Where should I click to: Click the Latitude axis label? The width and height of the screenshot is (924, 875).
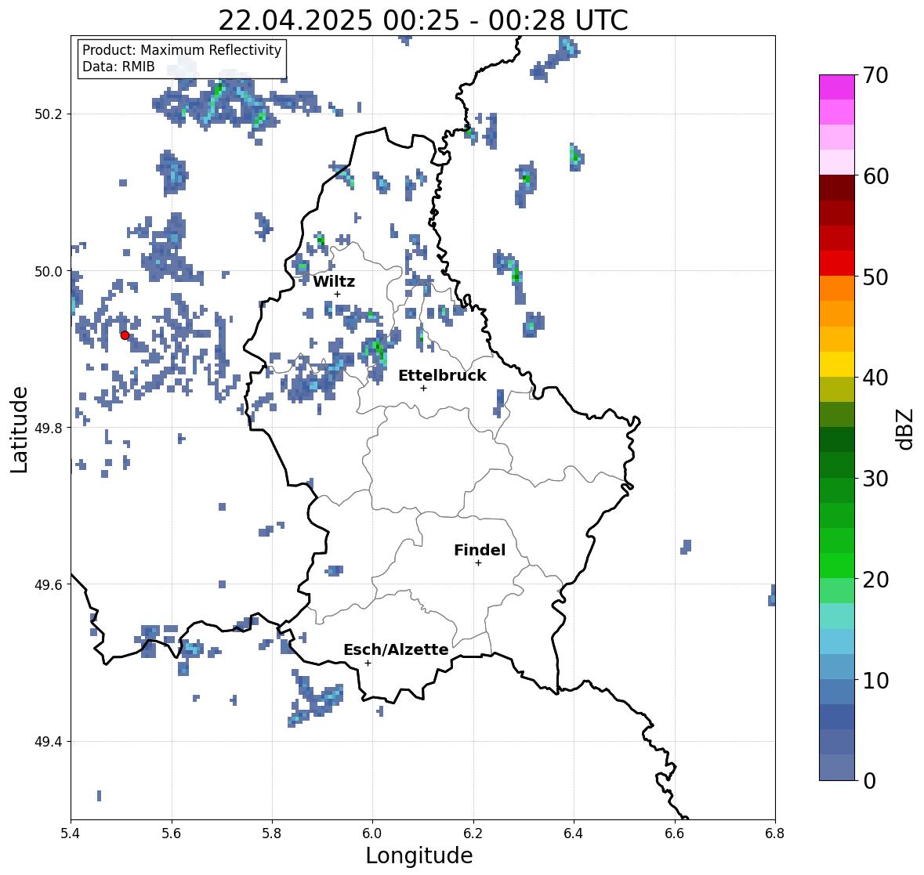[19, 429]
